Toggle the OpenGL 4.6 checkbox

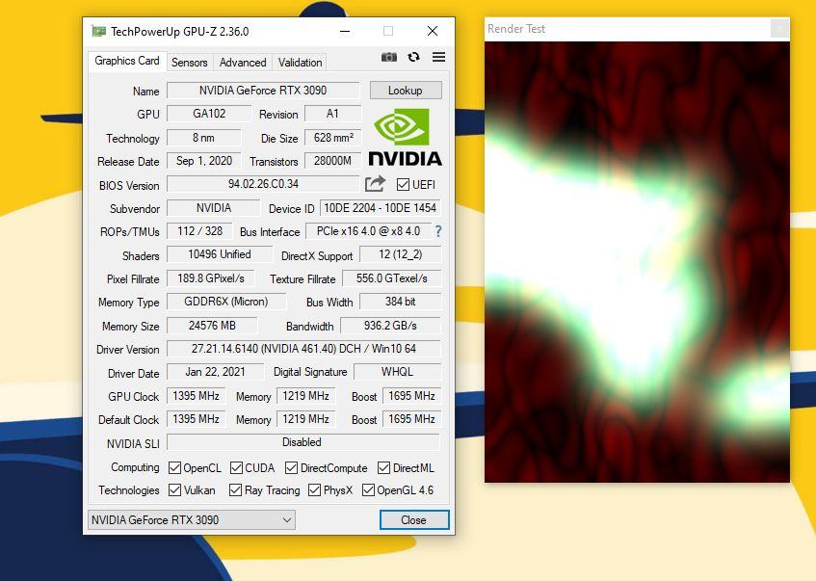click(x=368, y=490)
